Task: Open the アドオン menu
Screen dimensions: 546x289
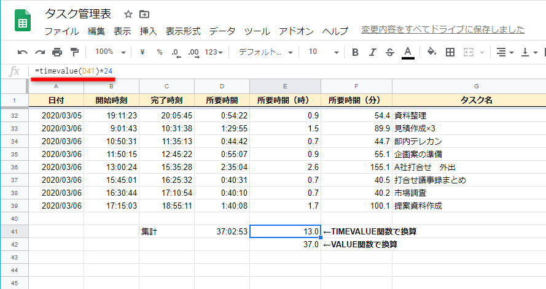Action: [x=296, y=31]
